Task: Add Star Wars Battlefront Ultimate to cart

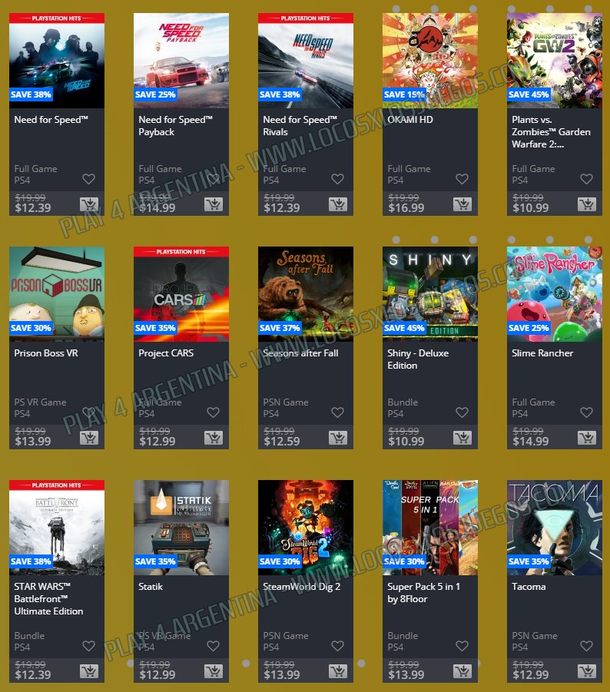Action: [88, 671]
